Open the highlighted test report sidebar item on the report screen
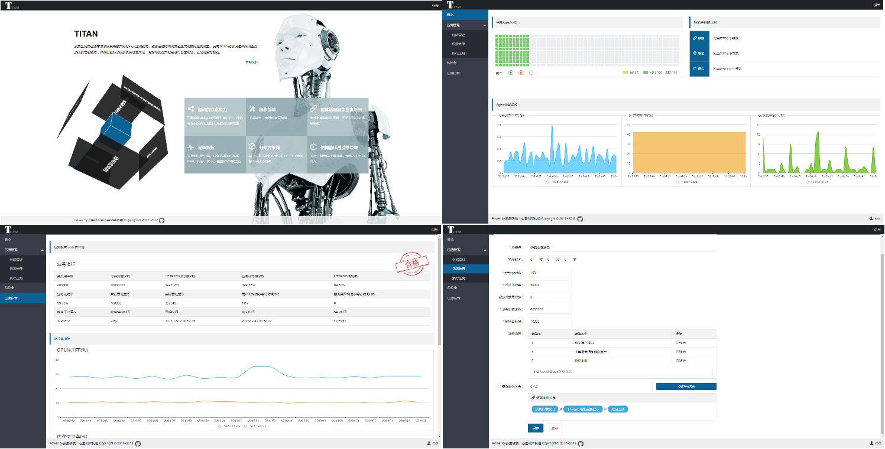This screenshot has height=449, width=885. [x=23, y=298]
